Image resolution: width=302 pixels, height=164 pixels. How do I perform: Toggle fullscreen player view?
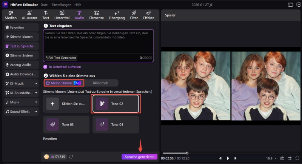297,158
